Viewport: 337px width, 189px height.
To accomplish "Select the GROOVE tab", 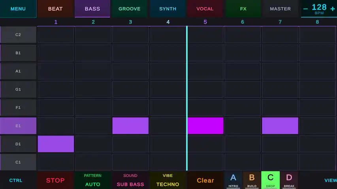I will (130, 9).
